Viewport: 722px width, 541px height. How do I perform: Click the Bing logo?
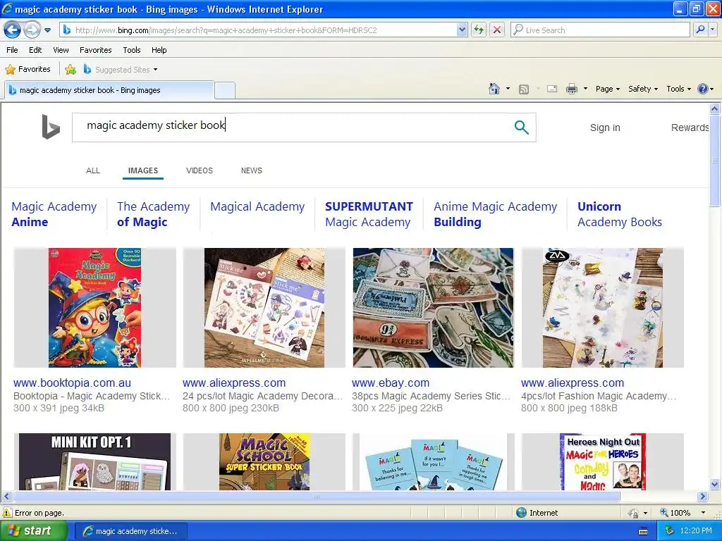point(50,127)
